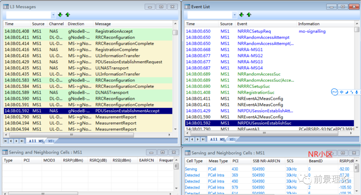This screenshot has height=195, width=361.
Task: Go to first tab in Event List navigator
Action: pos(187,139)
